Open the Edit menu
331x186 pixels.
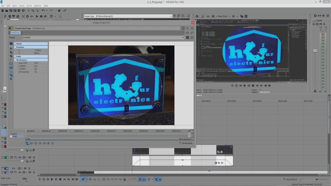click(8, 6)
